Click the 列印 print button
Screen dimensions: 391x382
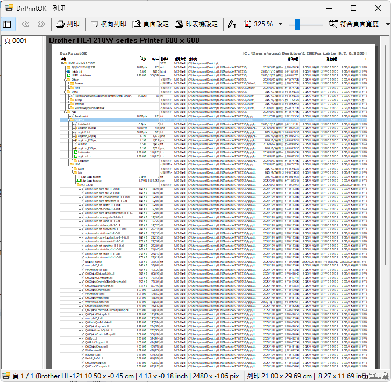tap(67, 24)
